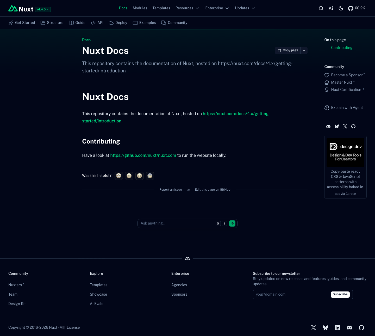
Task: Open footer Templates link under Explore
Action: tap(98, 285)
